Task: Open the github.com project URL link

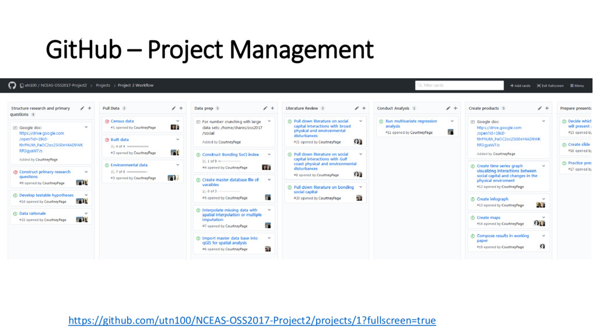Action: [252, 320]
